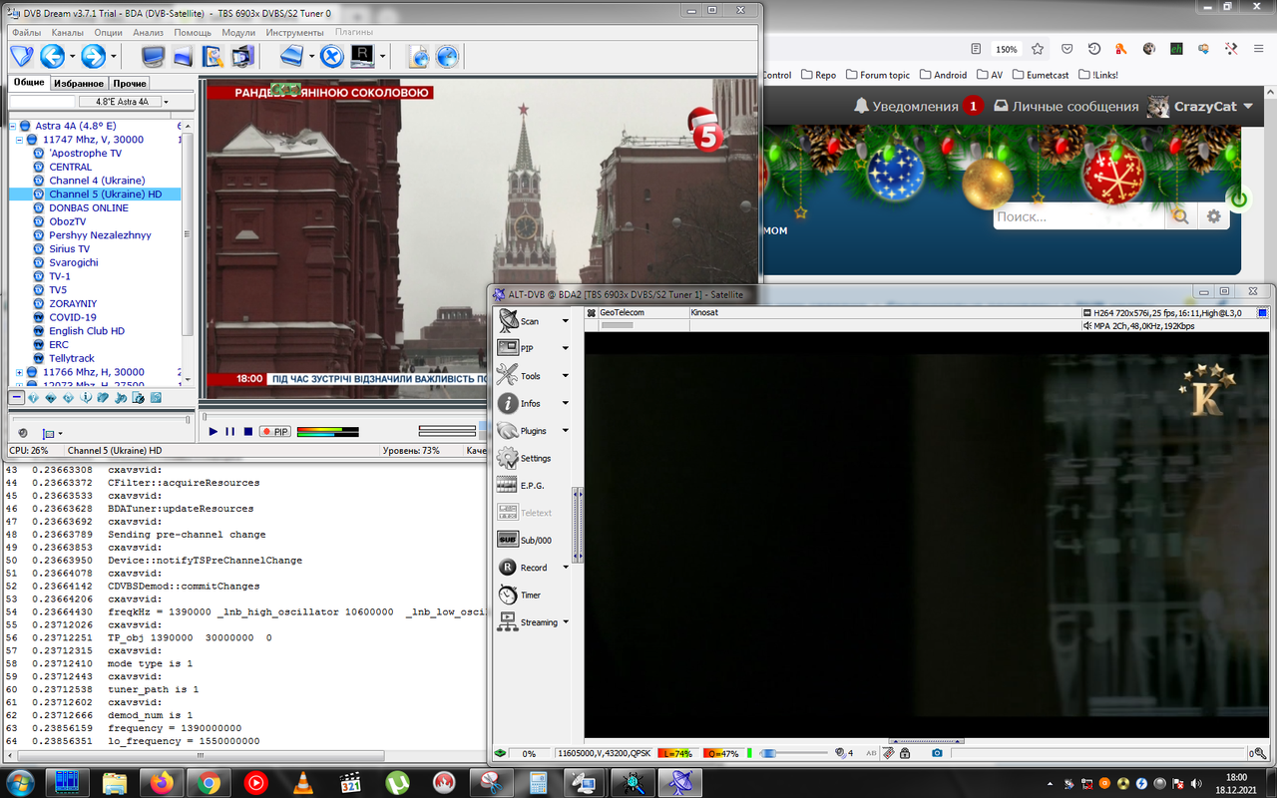Open the dropdown arrow beside the R screen icon

click(383, 56)
